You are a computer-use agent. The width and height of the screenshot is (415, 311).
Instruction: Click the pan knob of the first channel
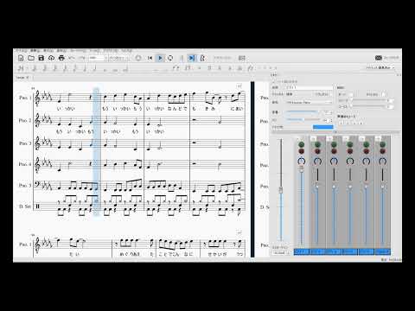[x=302, y=162]
